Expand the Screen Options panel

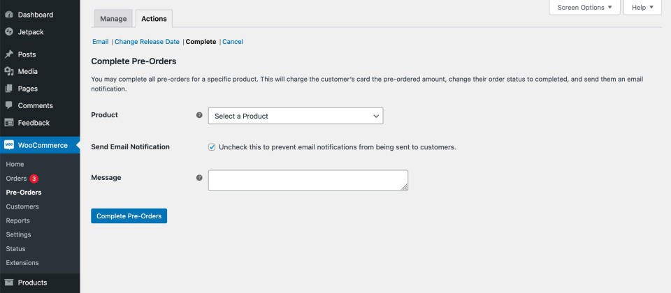584,8
